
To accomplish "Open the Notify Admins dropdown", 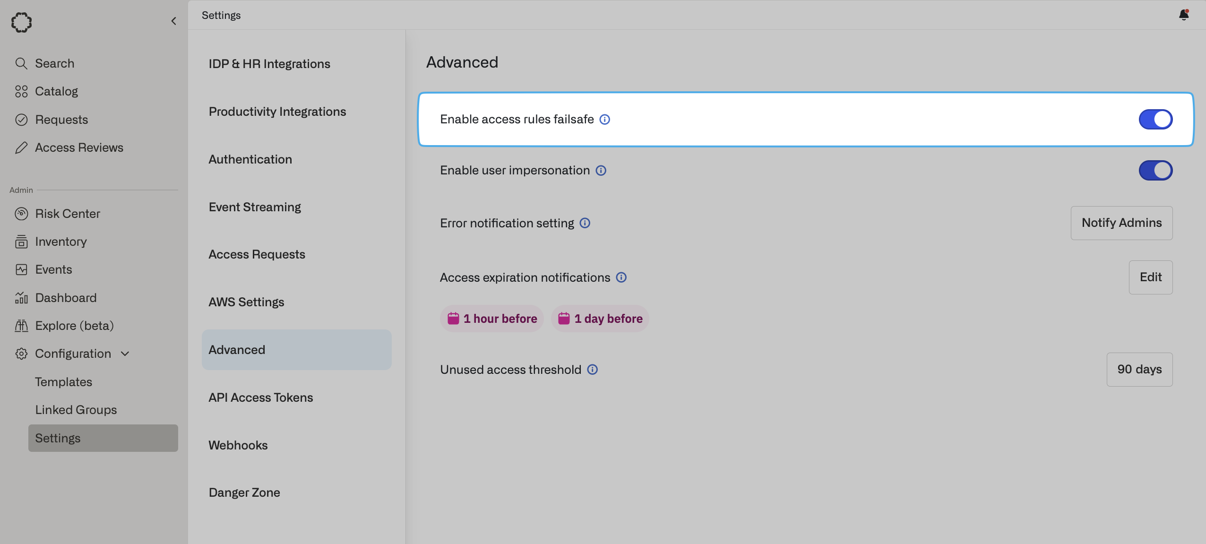I will tap(1121, 223).
